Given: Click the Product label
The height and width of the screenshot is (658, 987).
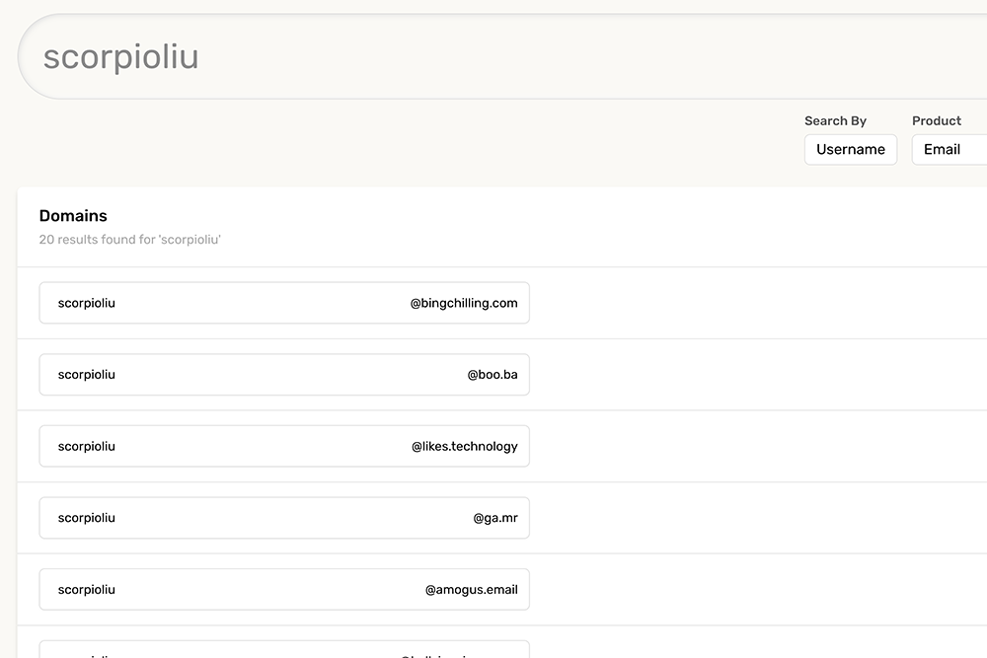Looking at the screenshot, I should (936, 121).
